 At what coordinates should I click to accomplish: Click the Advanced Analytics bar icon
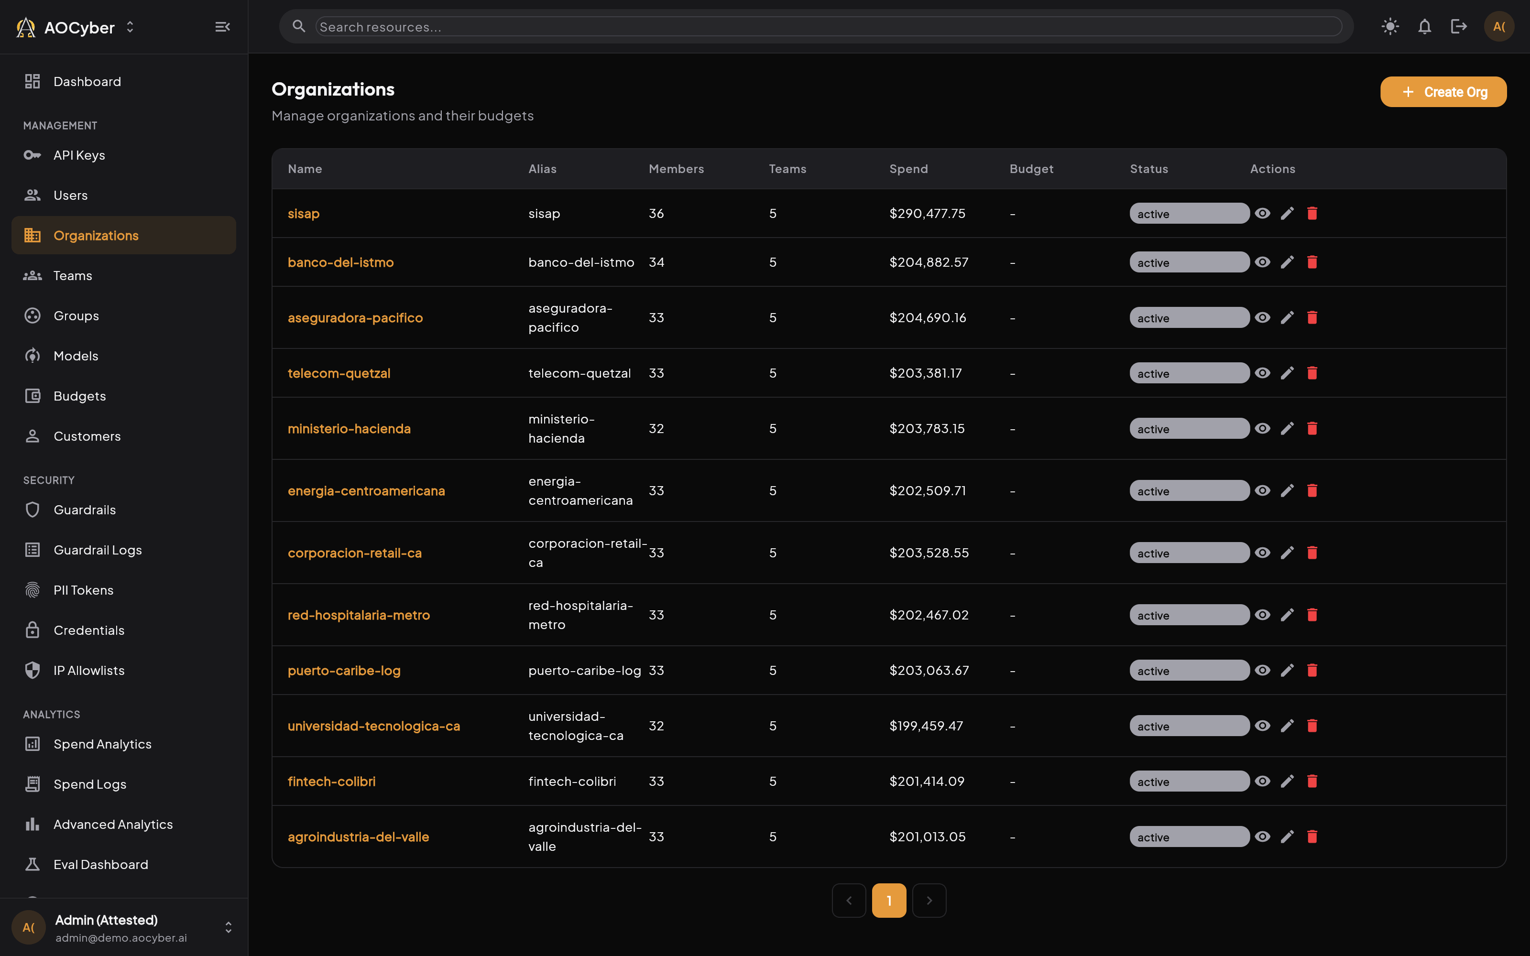point(32,825)
